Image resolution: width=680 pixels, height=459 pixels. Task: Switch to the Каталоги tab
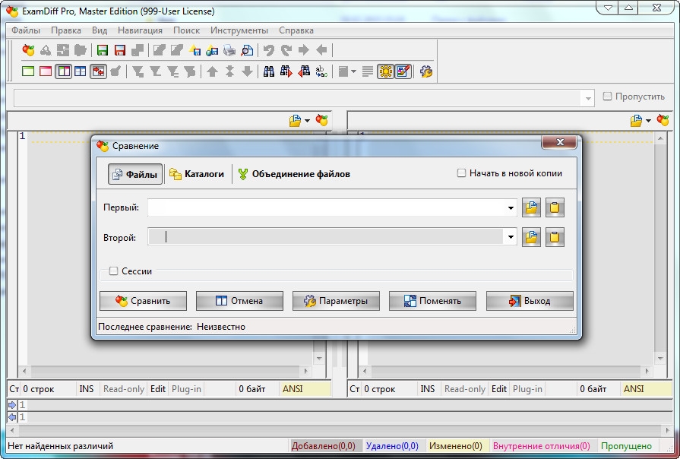coord(197,174)
